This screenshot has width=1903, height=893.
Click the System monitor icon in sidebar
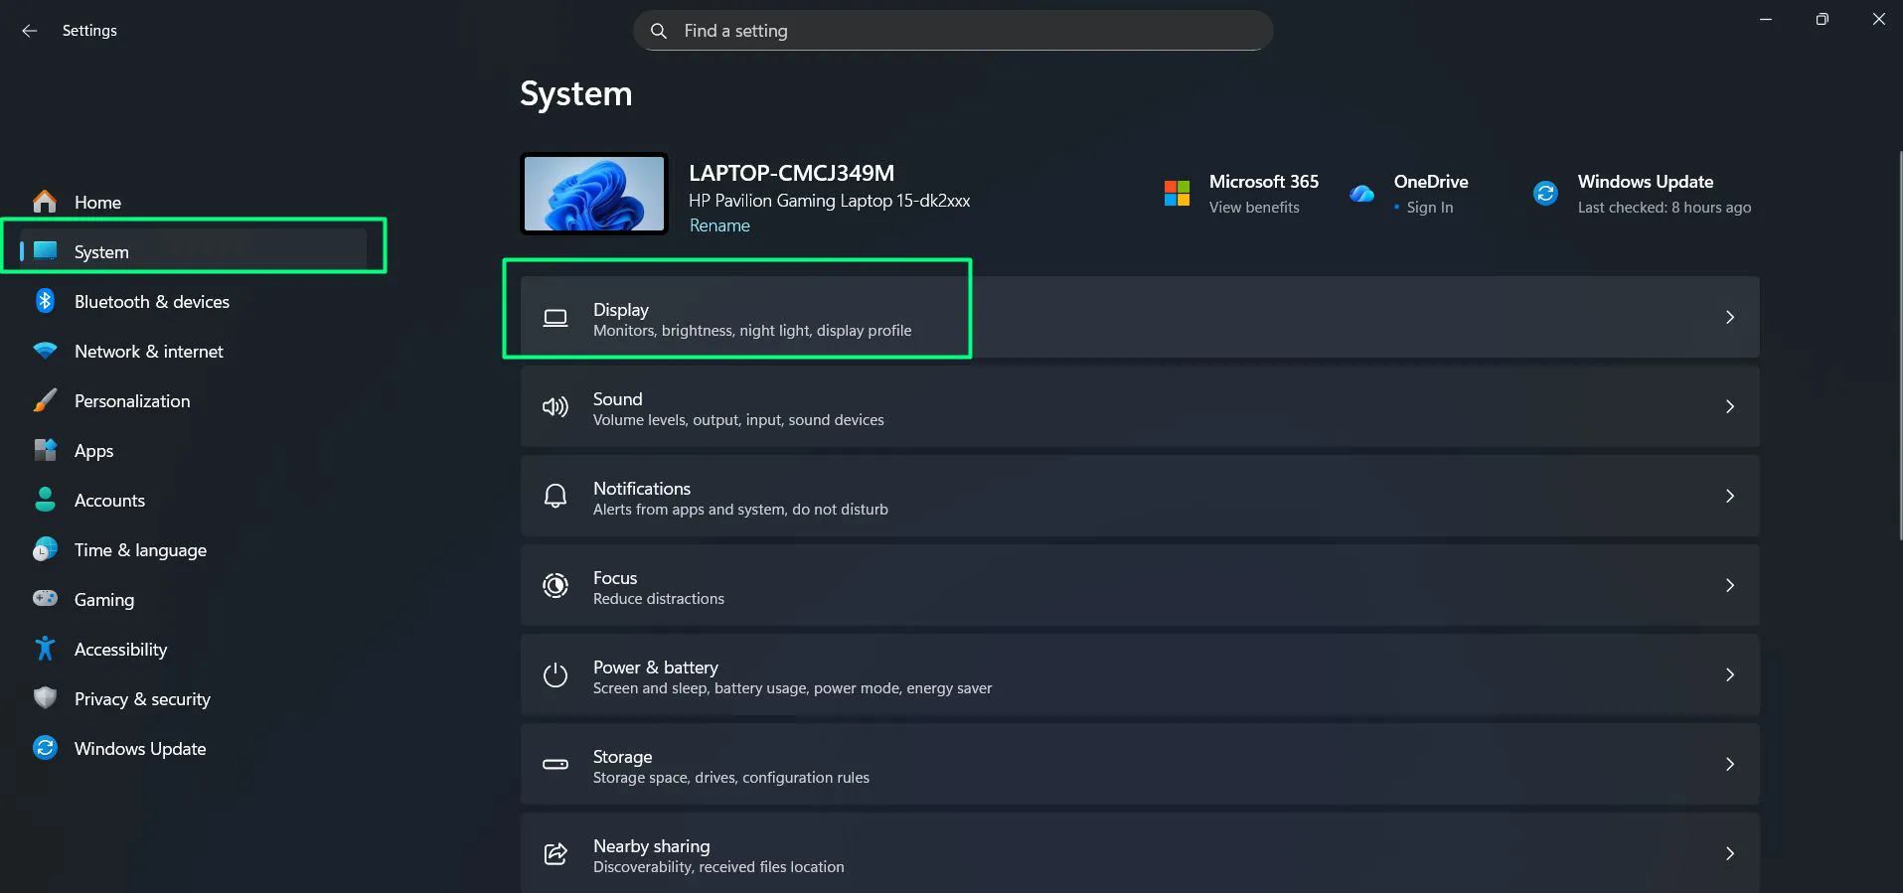pos(46,251)
